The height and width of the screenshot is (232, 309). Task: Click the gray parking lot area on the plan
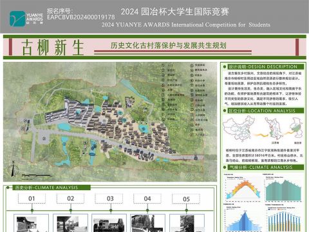coord(44,139)
